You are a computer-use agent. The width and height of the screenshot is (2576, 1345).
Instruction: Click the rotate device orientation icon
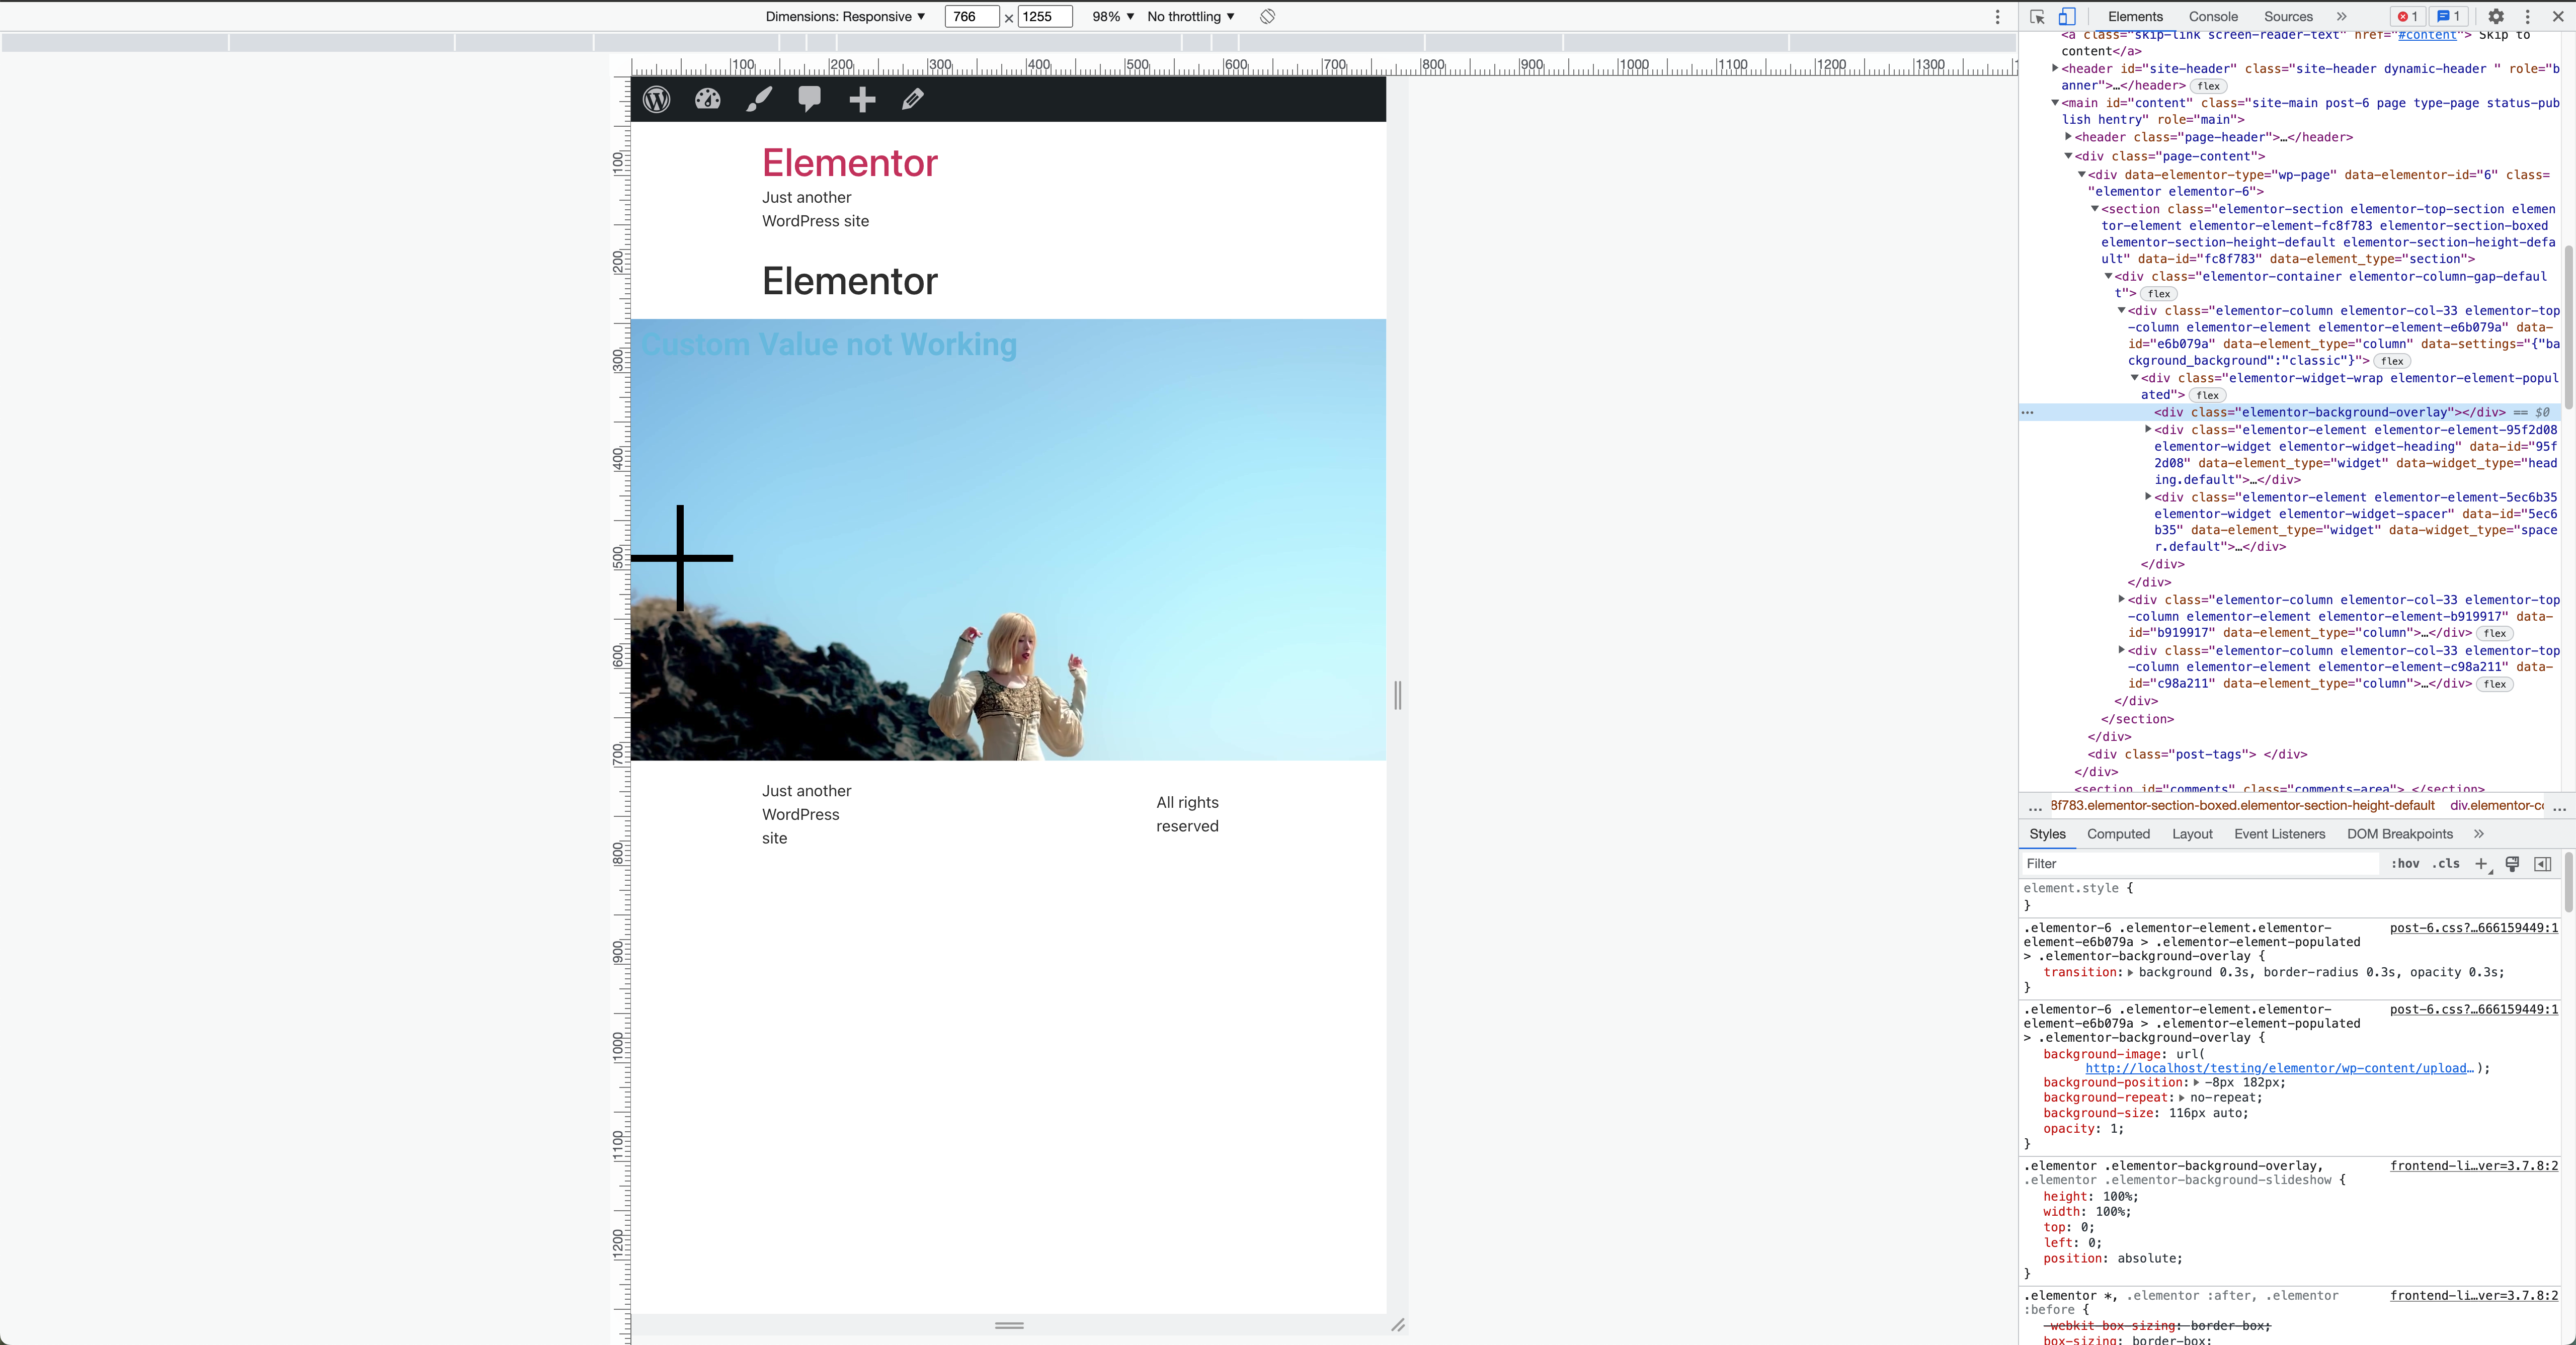(x=1267, y=16)
